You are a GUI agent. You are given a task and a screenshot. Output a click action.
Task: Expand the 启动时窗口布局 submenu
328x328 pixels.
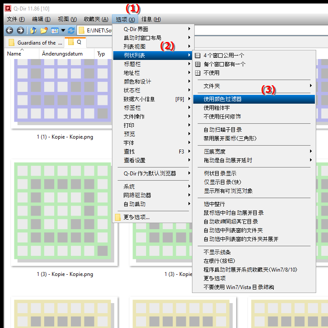pos(153,38)
